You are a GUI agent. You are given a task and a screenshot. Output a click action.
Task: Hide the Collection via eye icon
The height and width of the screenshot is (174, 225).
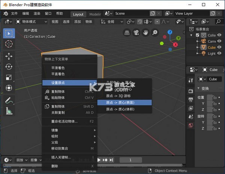click(x=219, y=35)
